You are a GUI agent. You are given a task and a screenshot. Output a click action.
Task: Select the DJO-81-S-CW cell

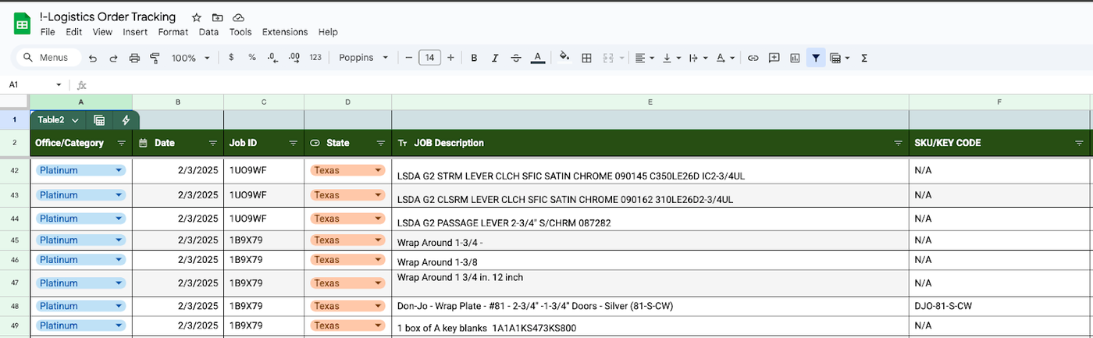1000,306
